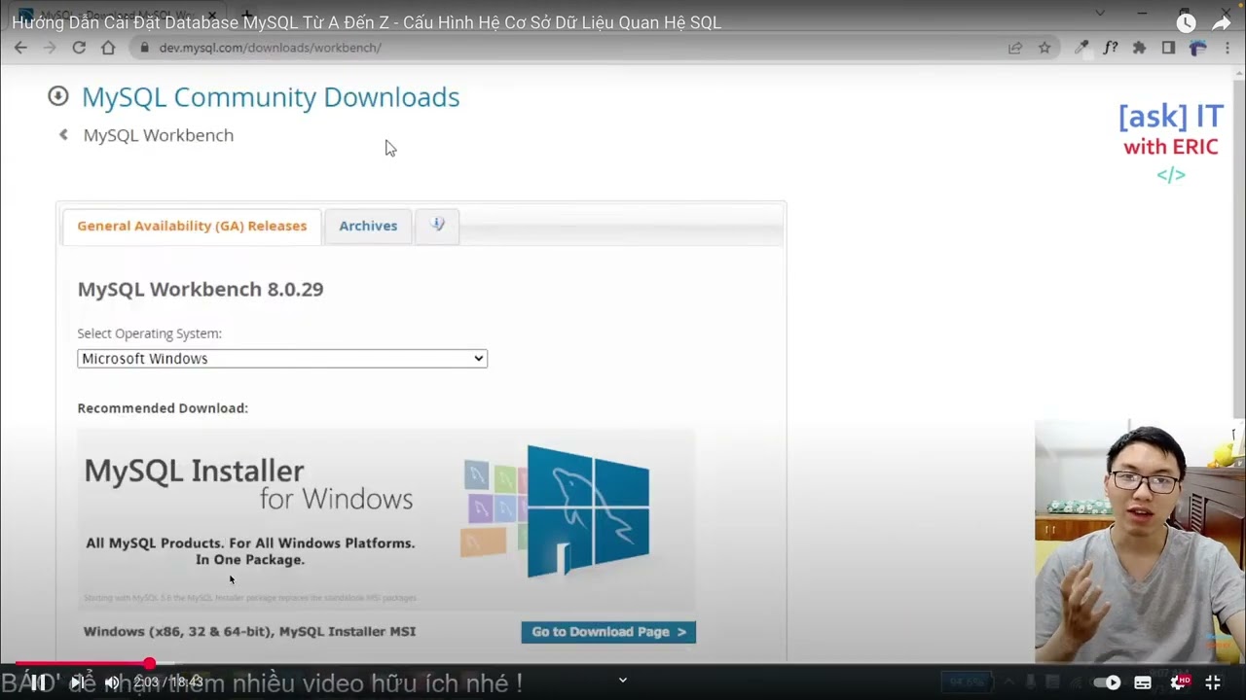Exit full screen mode
The width and height of the screenshot is (1246, 700).
(1213, 682)
